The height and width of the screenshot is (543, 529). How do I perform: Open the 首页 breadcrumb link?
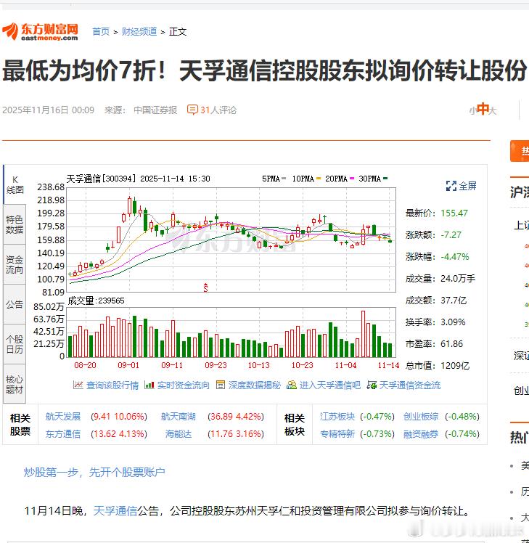point(101,32)
